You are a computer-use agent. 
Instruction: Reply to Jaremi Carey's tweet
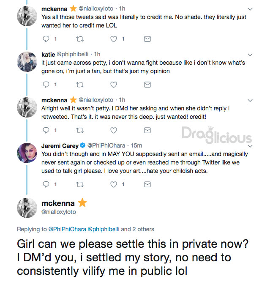click(x=46, y=184)
